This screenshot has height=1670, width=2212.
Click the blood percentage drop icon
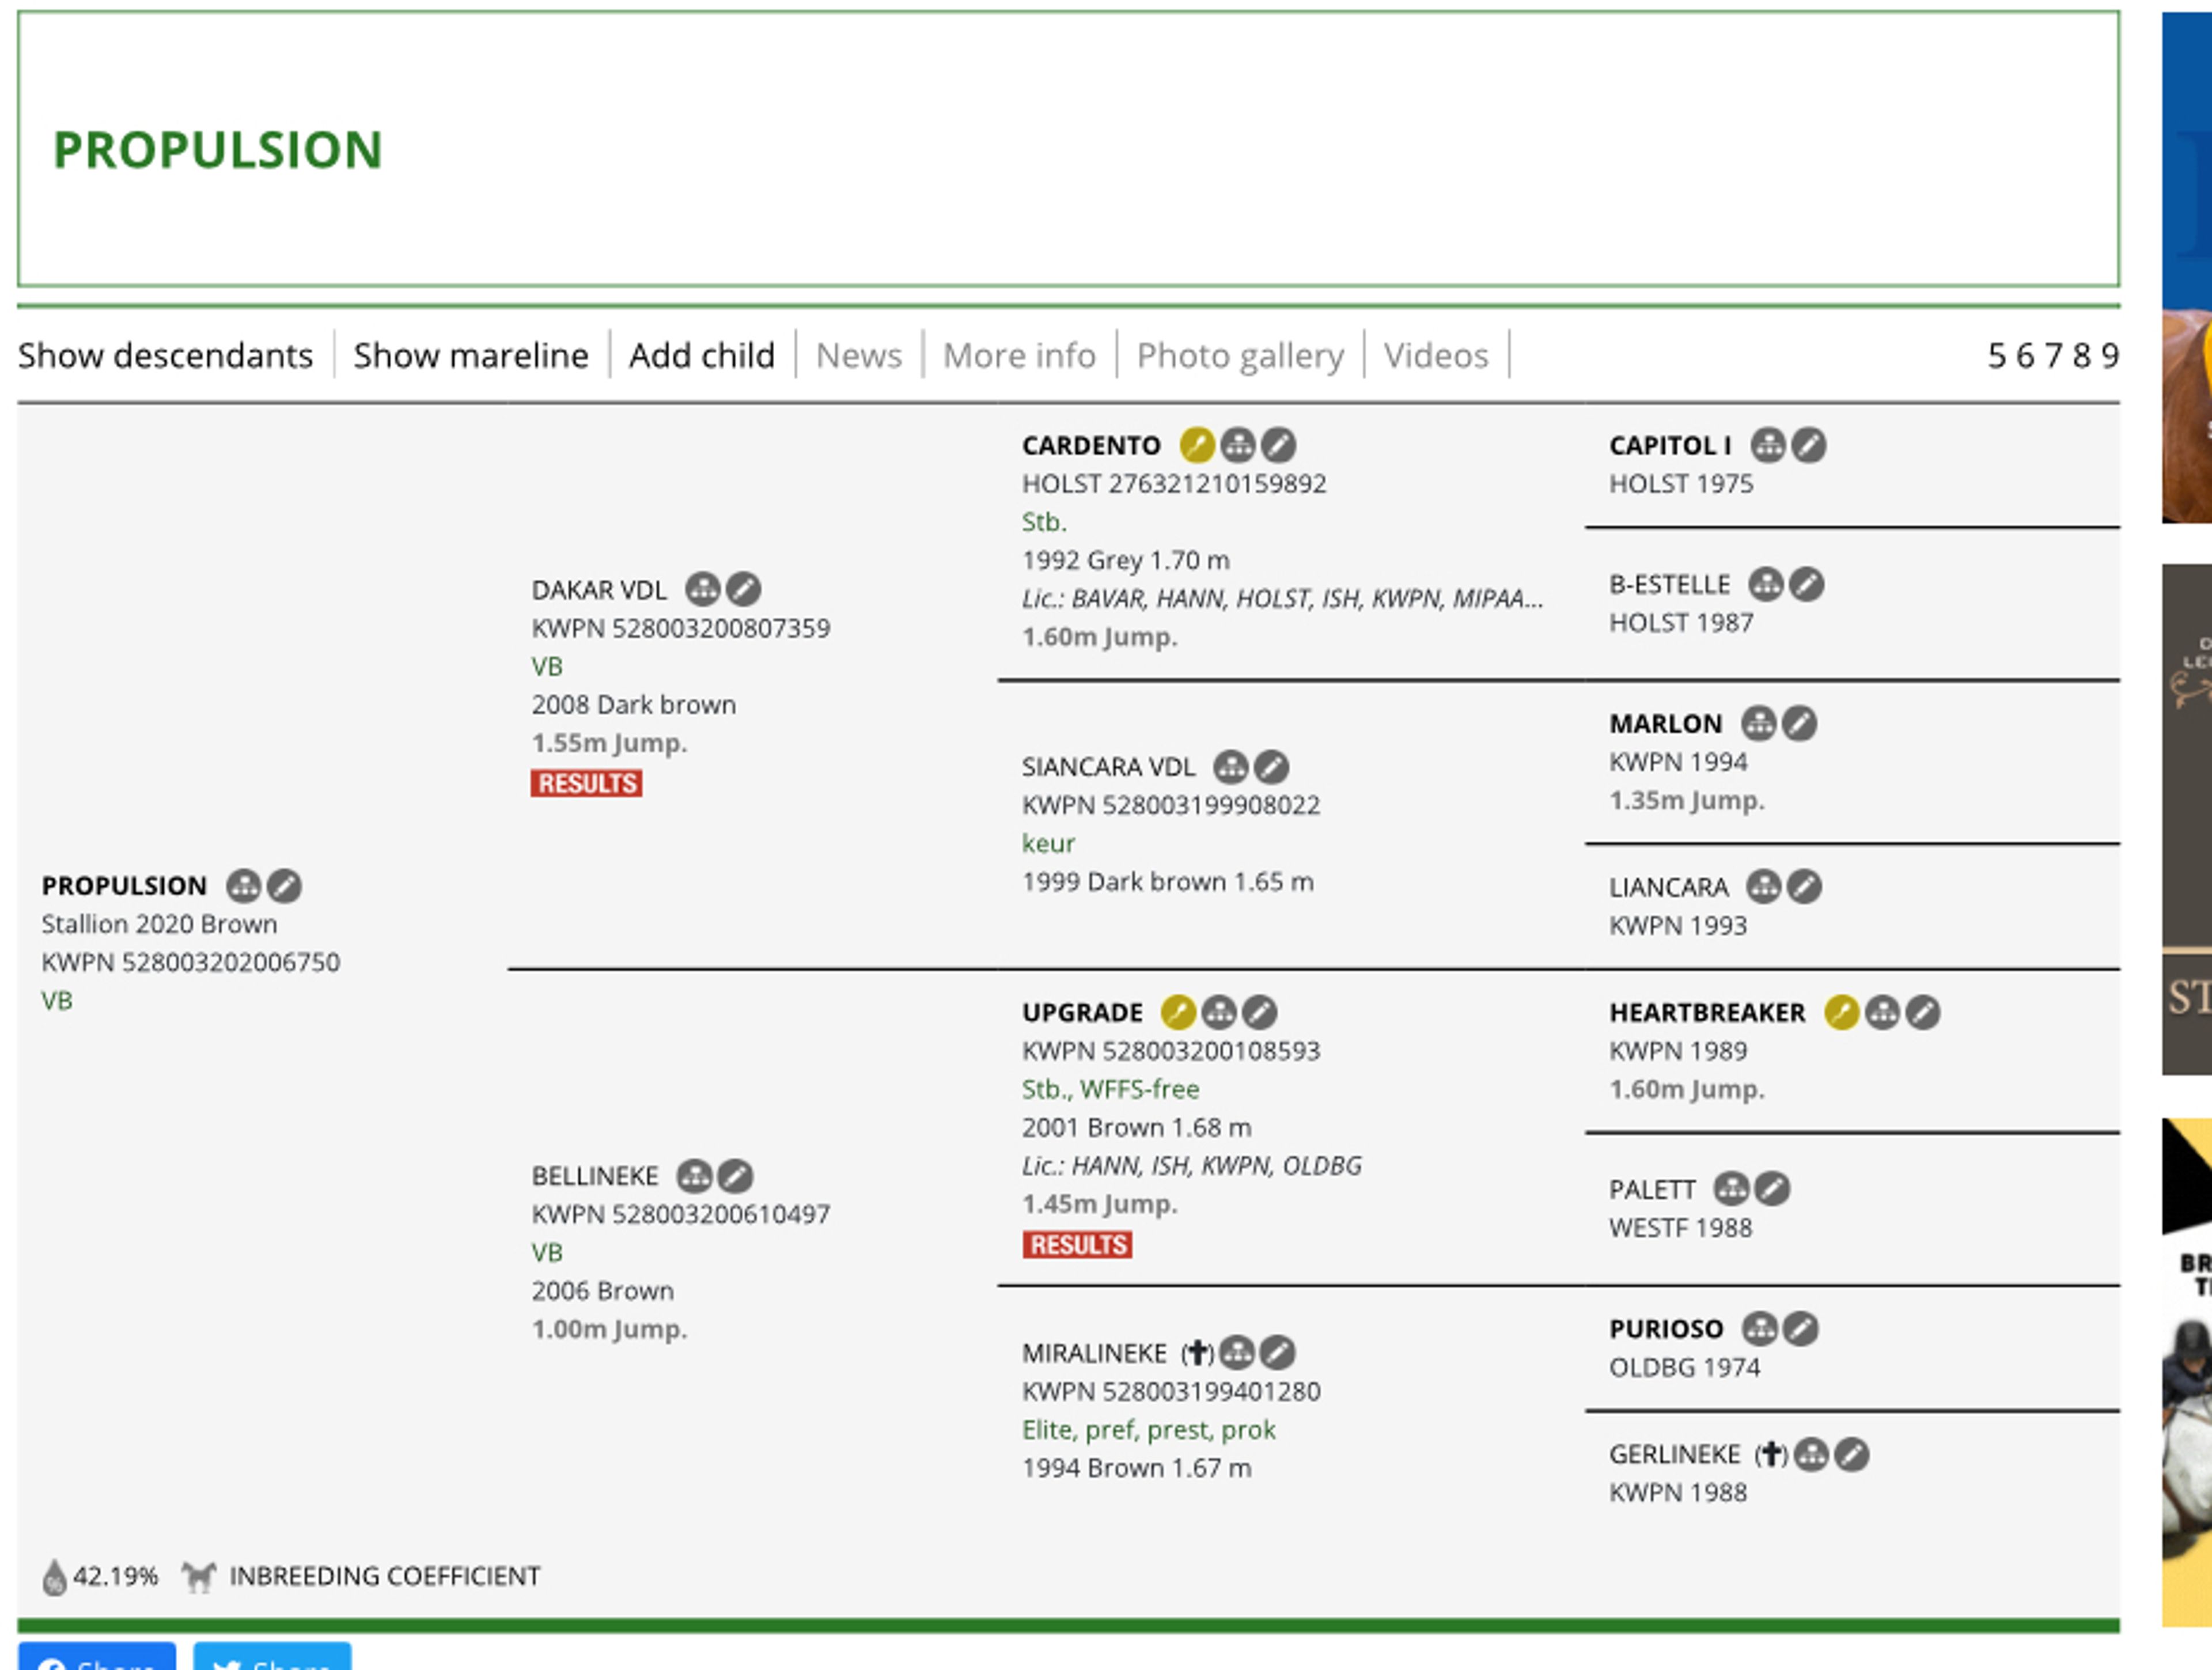[54, 1578]
